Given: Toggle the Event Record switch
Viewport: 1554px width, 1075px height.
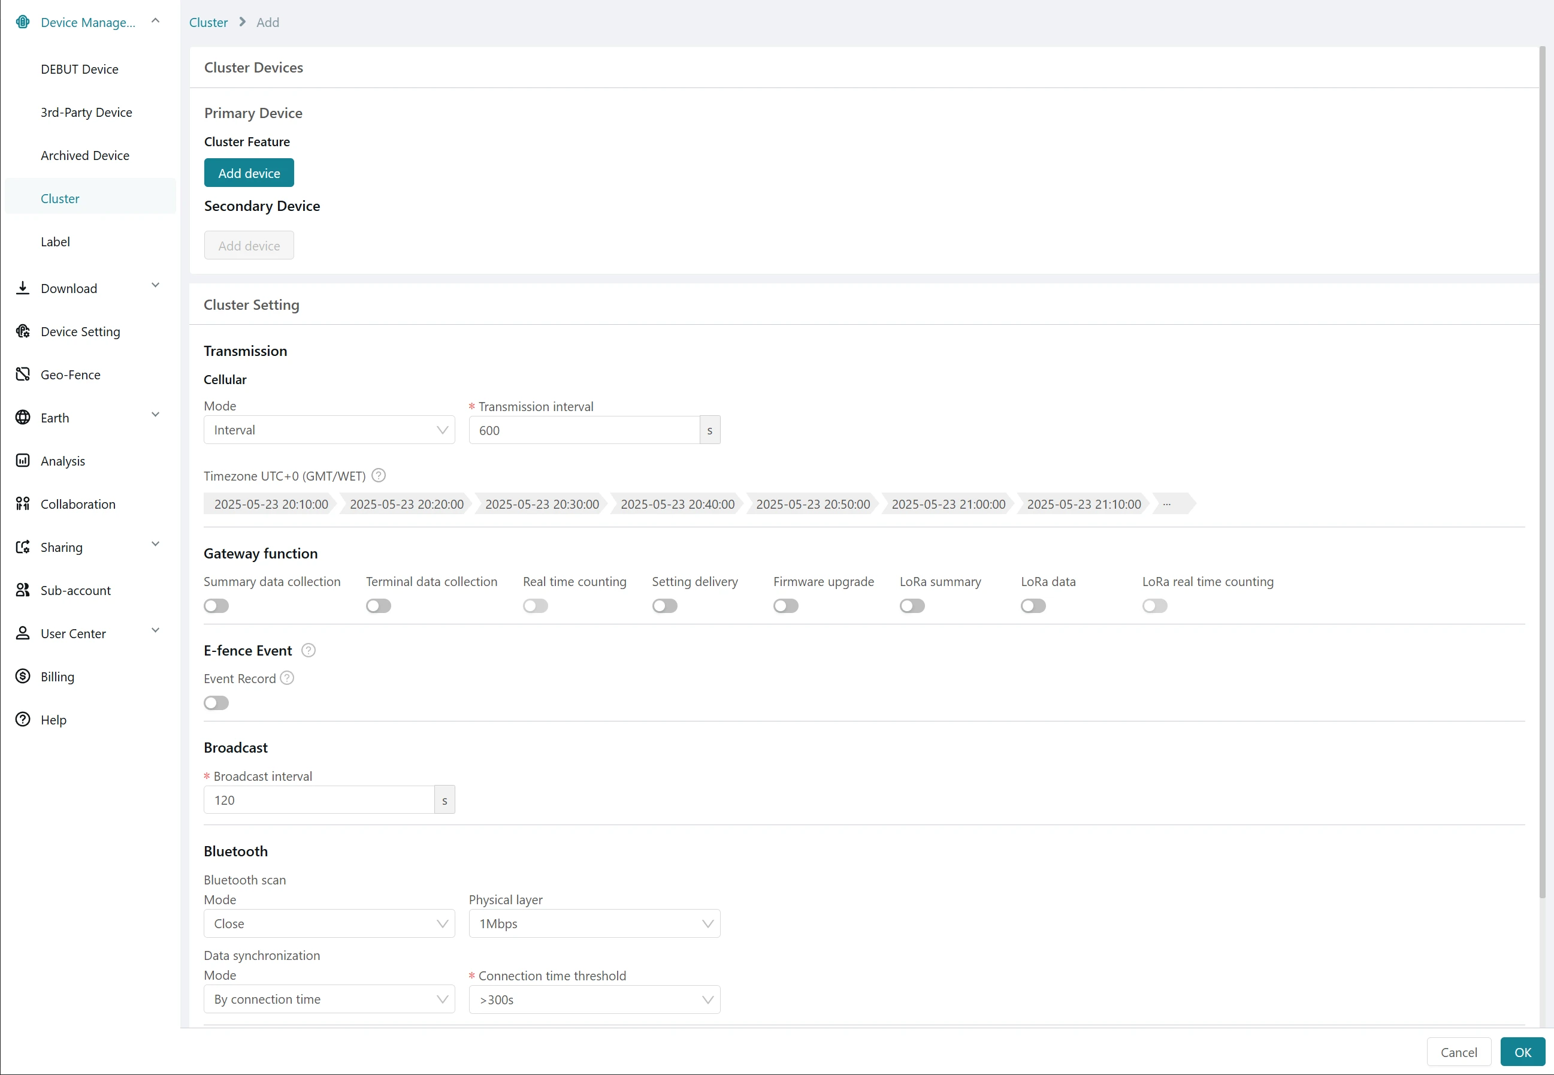Looking at the screenshot, I should tap(216, 702).
